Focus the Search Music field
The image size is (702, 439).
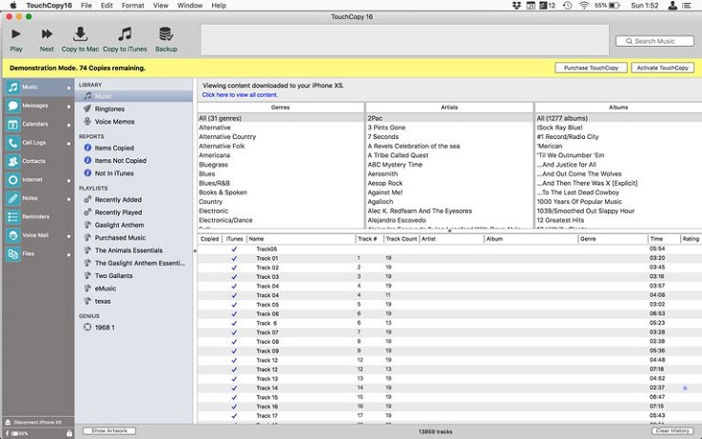pos(654,41)
